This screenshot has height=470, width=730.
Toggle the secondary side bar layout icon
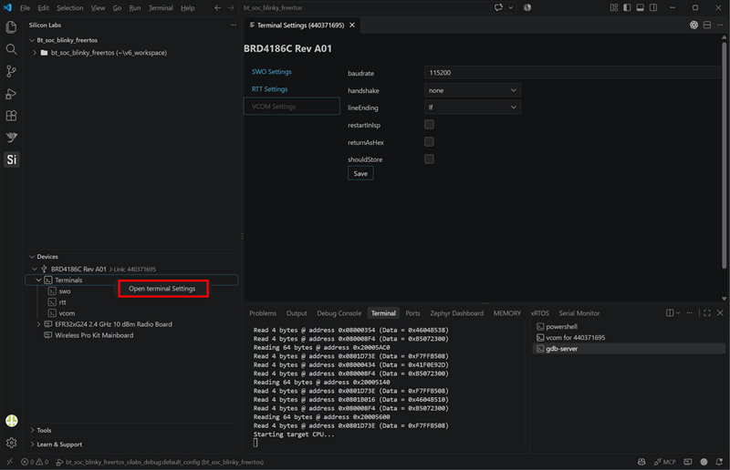pyautogui.click(x=653, y=7)
